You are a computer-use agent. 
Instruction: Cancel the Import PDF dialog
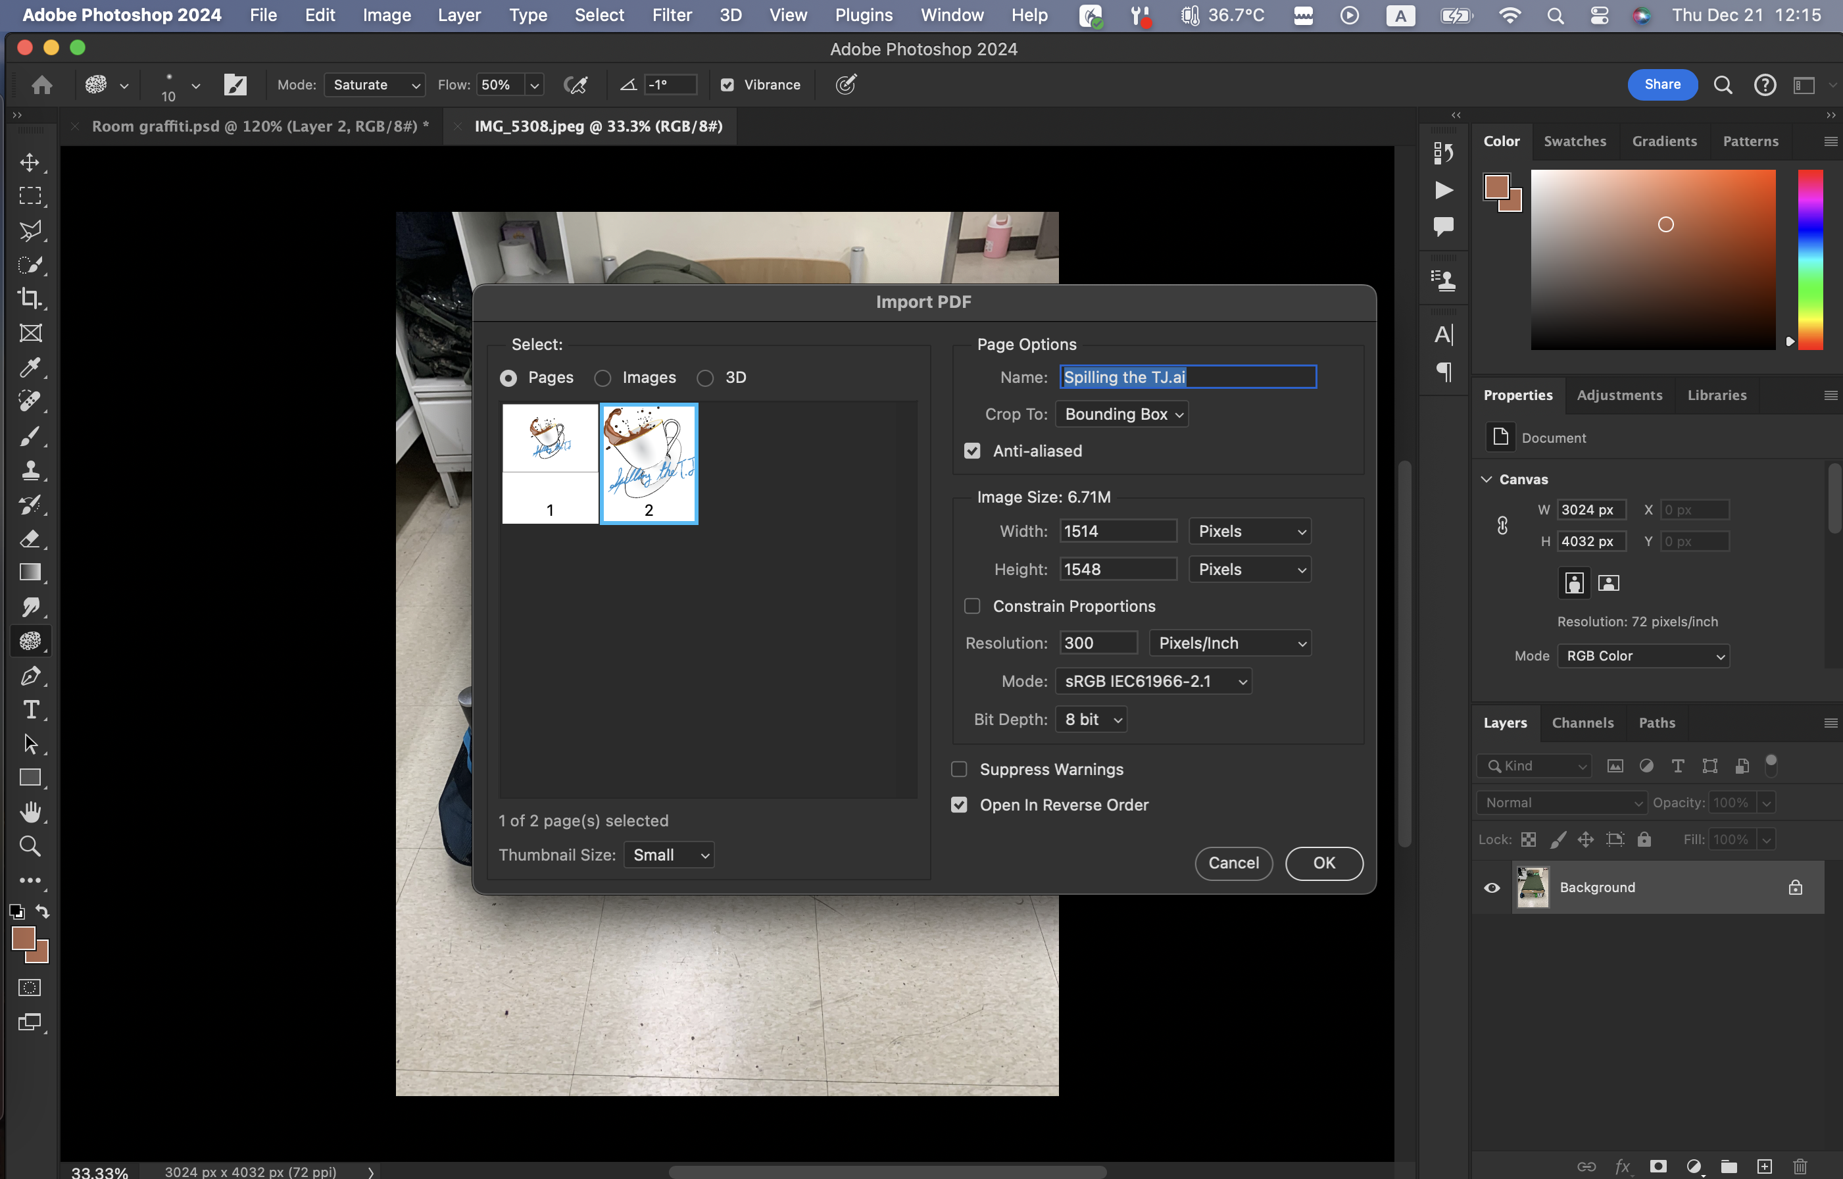click(x=1233, y=863)
